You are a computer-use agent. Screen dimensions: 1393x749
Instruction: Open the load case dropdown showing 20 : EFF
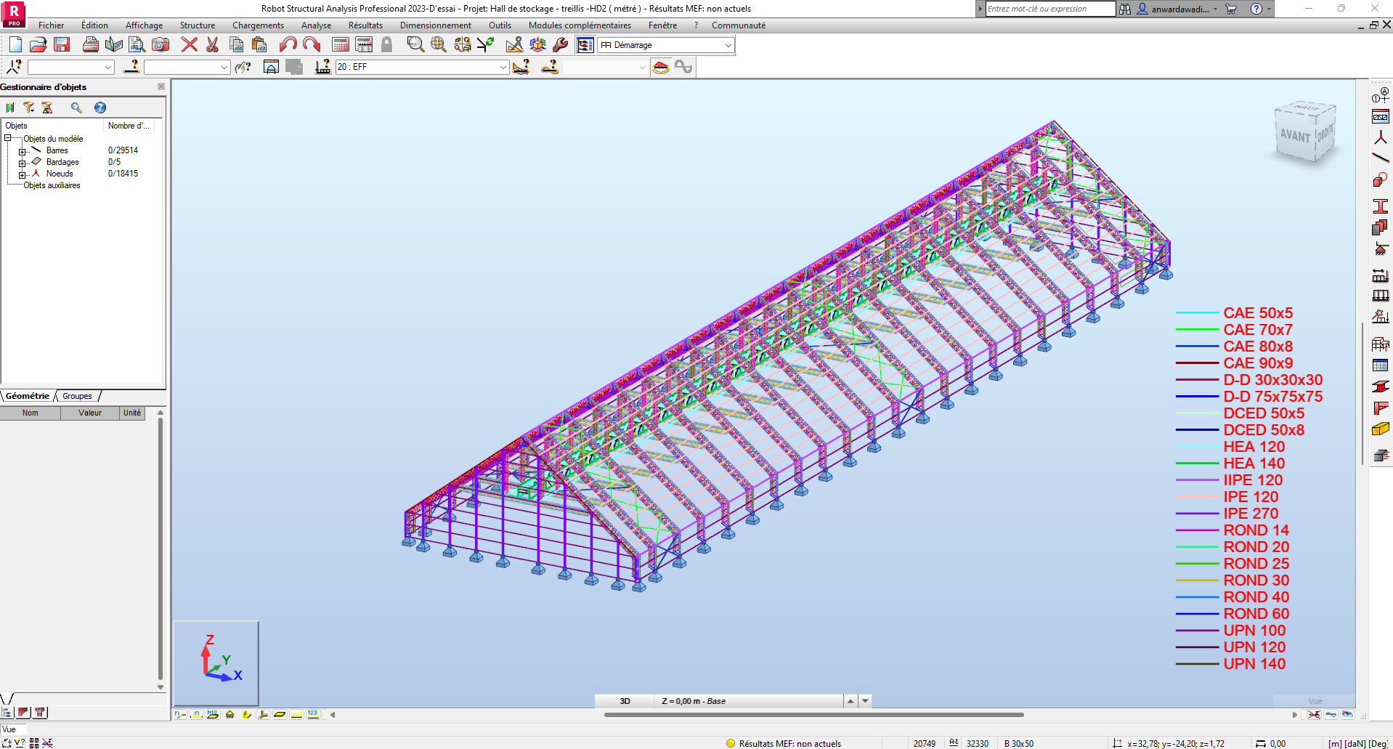click(503, 67)
